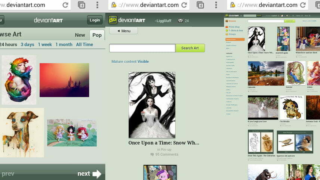This screenshot has width=320, height=180.
Task: Click the middle browser address bar URL
Action: (148, 5)
